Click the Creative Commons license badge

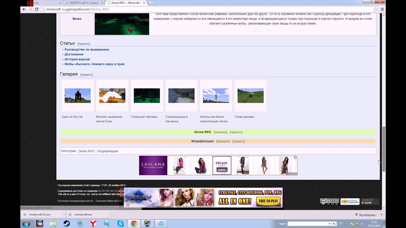click(330, 201)
